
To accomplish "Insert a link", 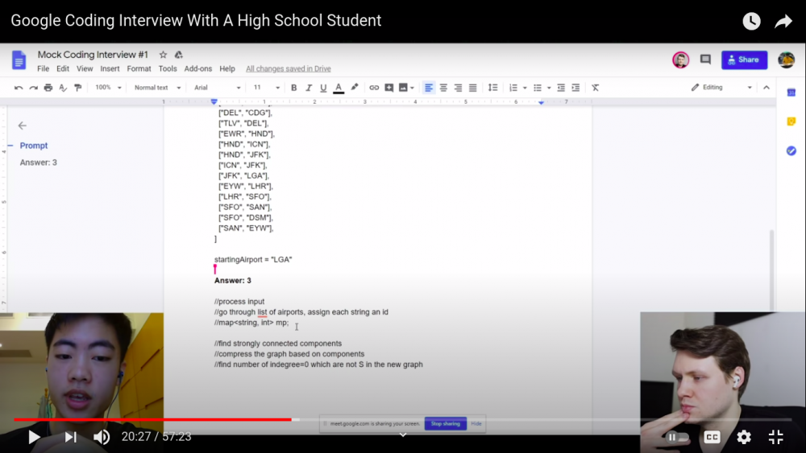I will point(374,88).
